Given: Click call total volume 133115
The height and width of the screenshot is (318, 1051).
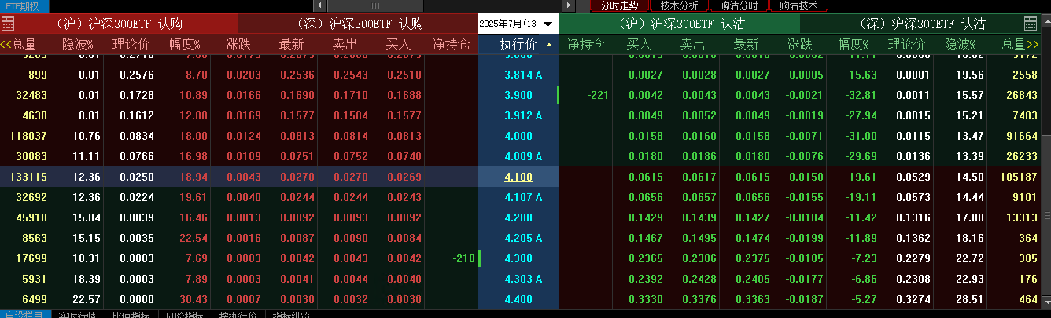Looking at the screenshot, I should click(28, 177).
